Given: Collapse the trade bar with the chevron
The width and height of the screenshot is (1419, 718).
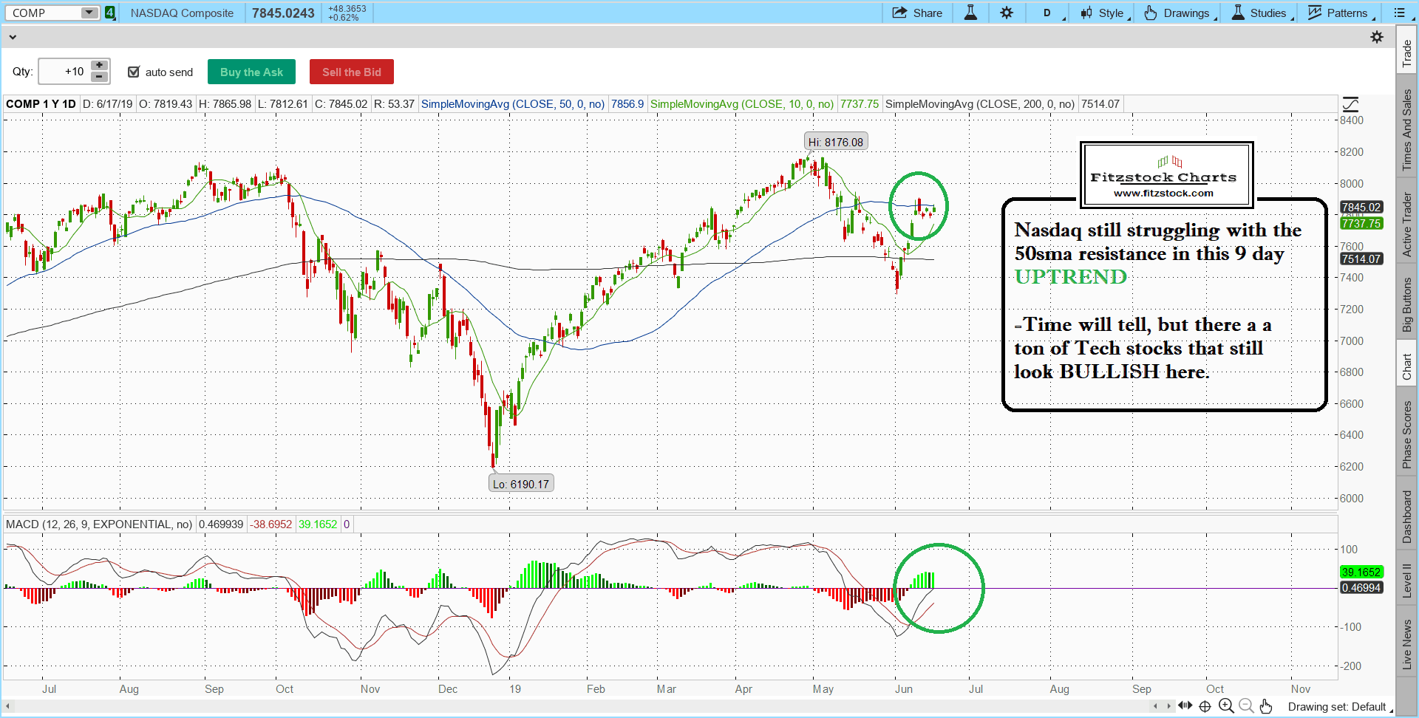Looking at the screenshot, I should pyautogui.click(x=13, y=37).
